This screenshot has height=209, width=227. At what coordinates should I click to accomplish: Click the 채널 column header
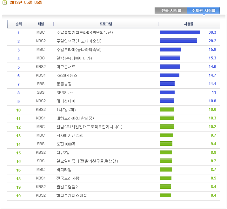[x=41, y=24]
